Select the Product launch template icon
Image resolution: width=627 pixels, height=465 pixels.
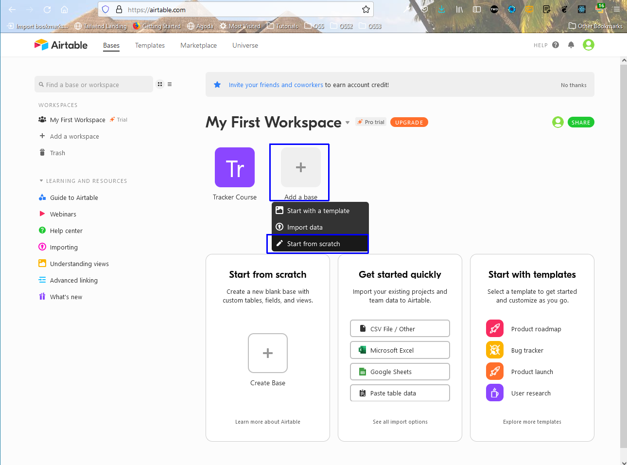pyautogui.click(x=495, y=372)
